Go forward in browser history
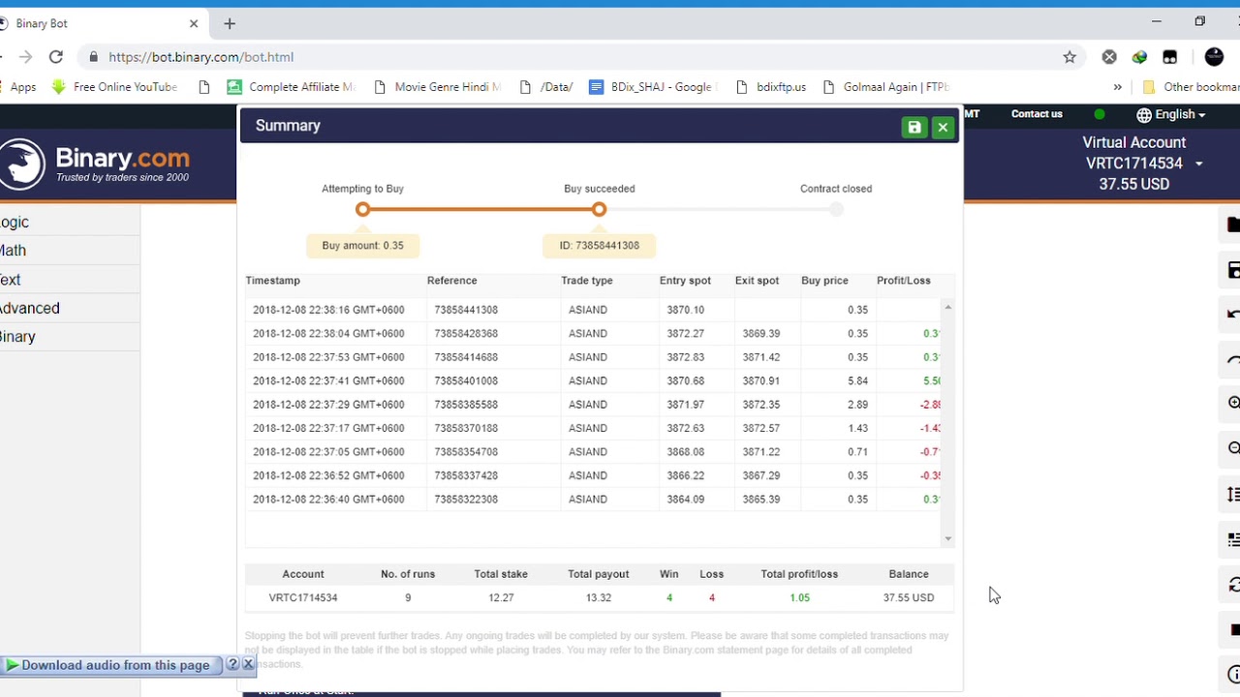The height and width of the screenshot is (697, 1240). point(25,57)
